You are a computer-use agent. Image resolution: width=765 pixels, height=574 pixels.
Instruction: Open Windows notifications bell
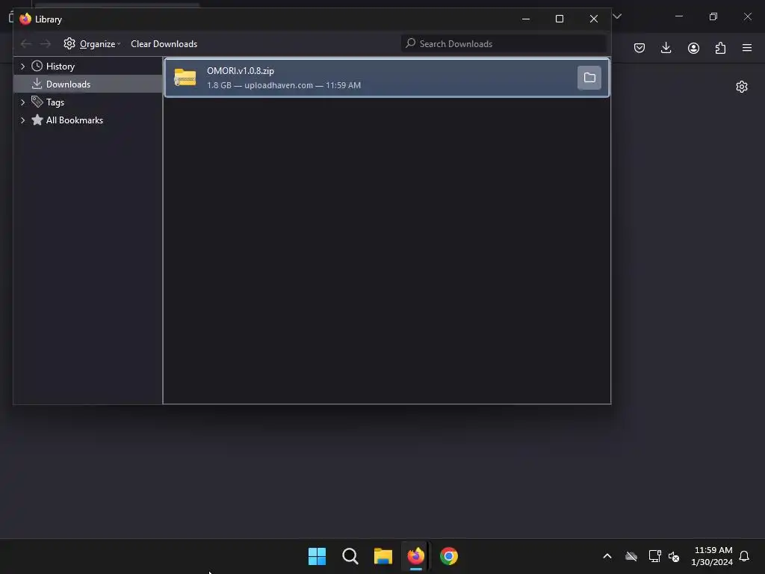[x=744, y=556]
